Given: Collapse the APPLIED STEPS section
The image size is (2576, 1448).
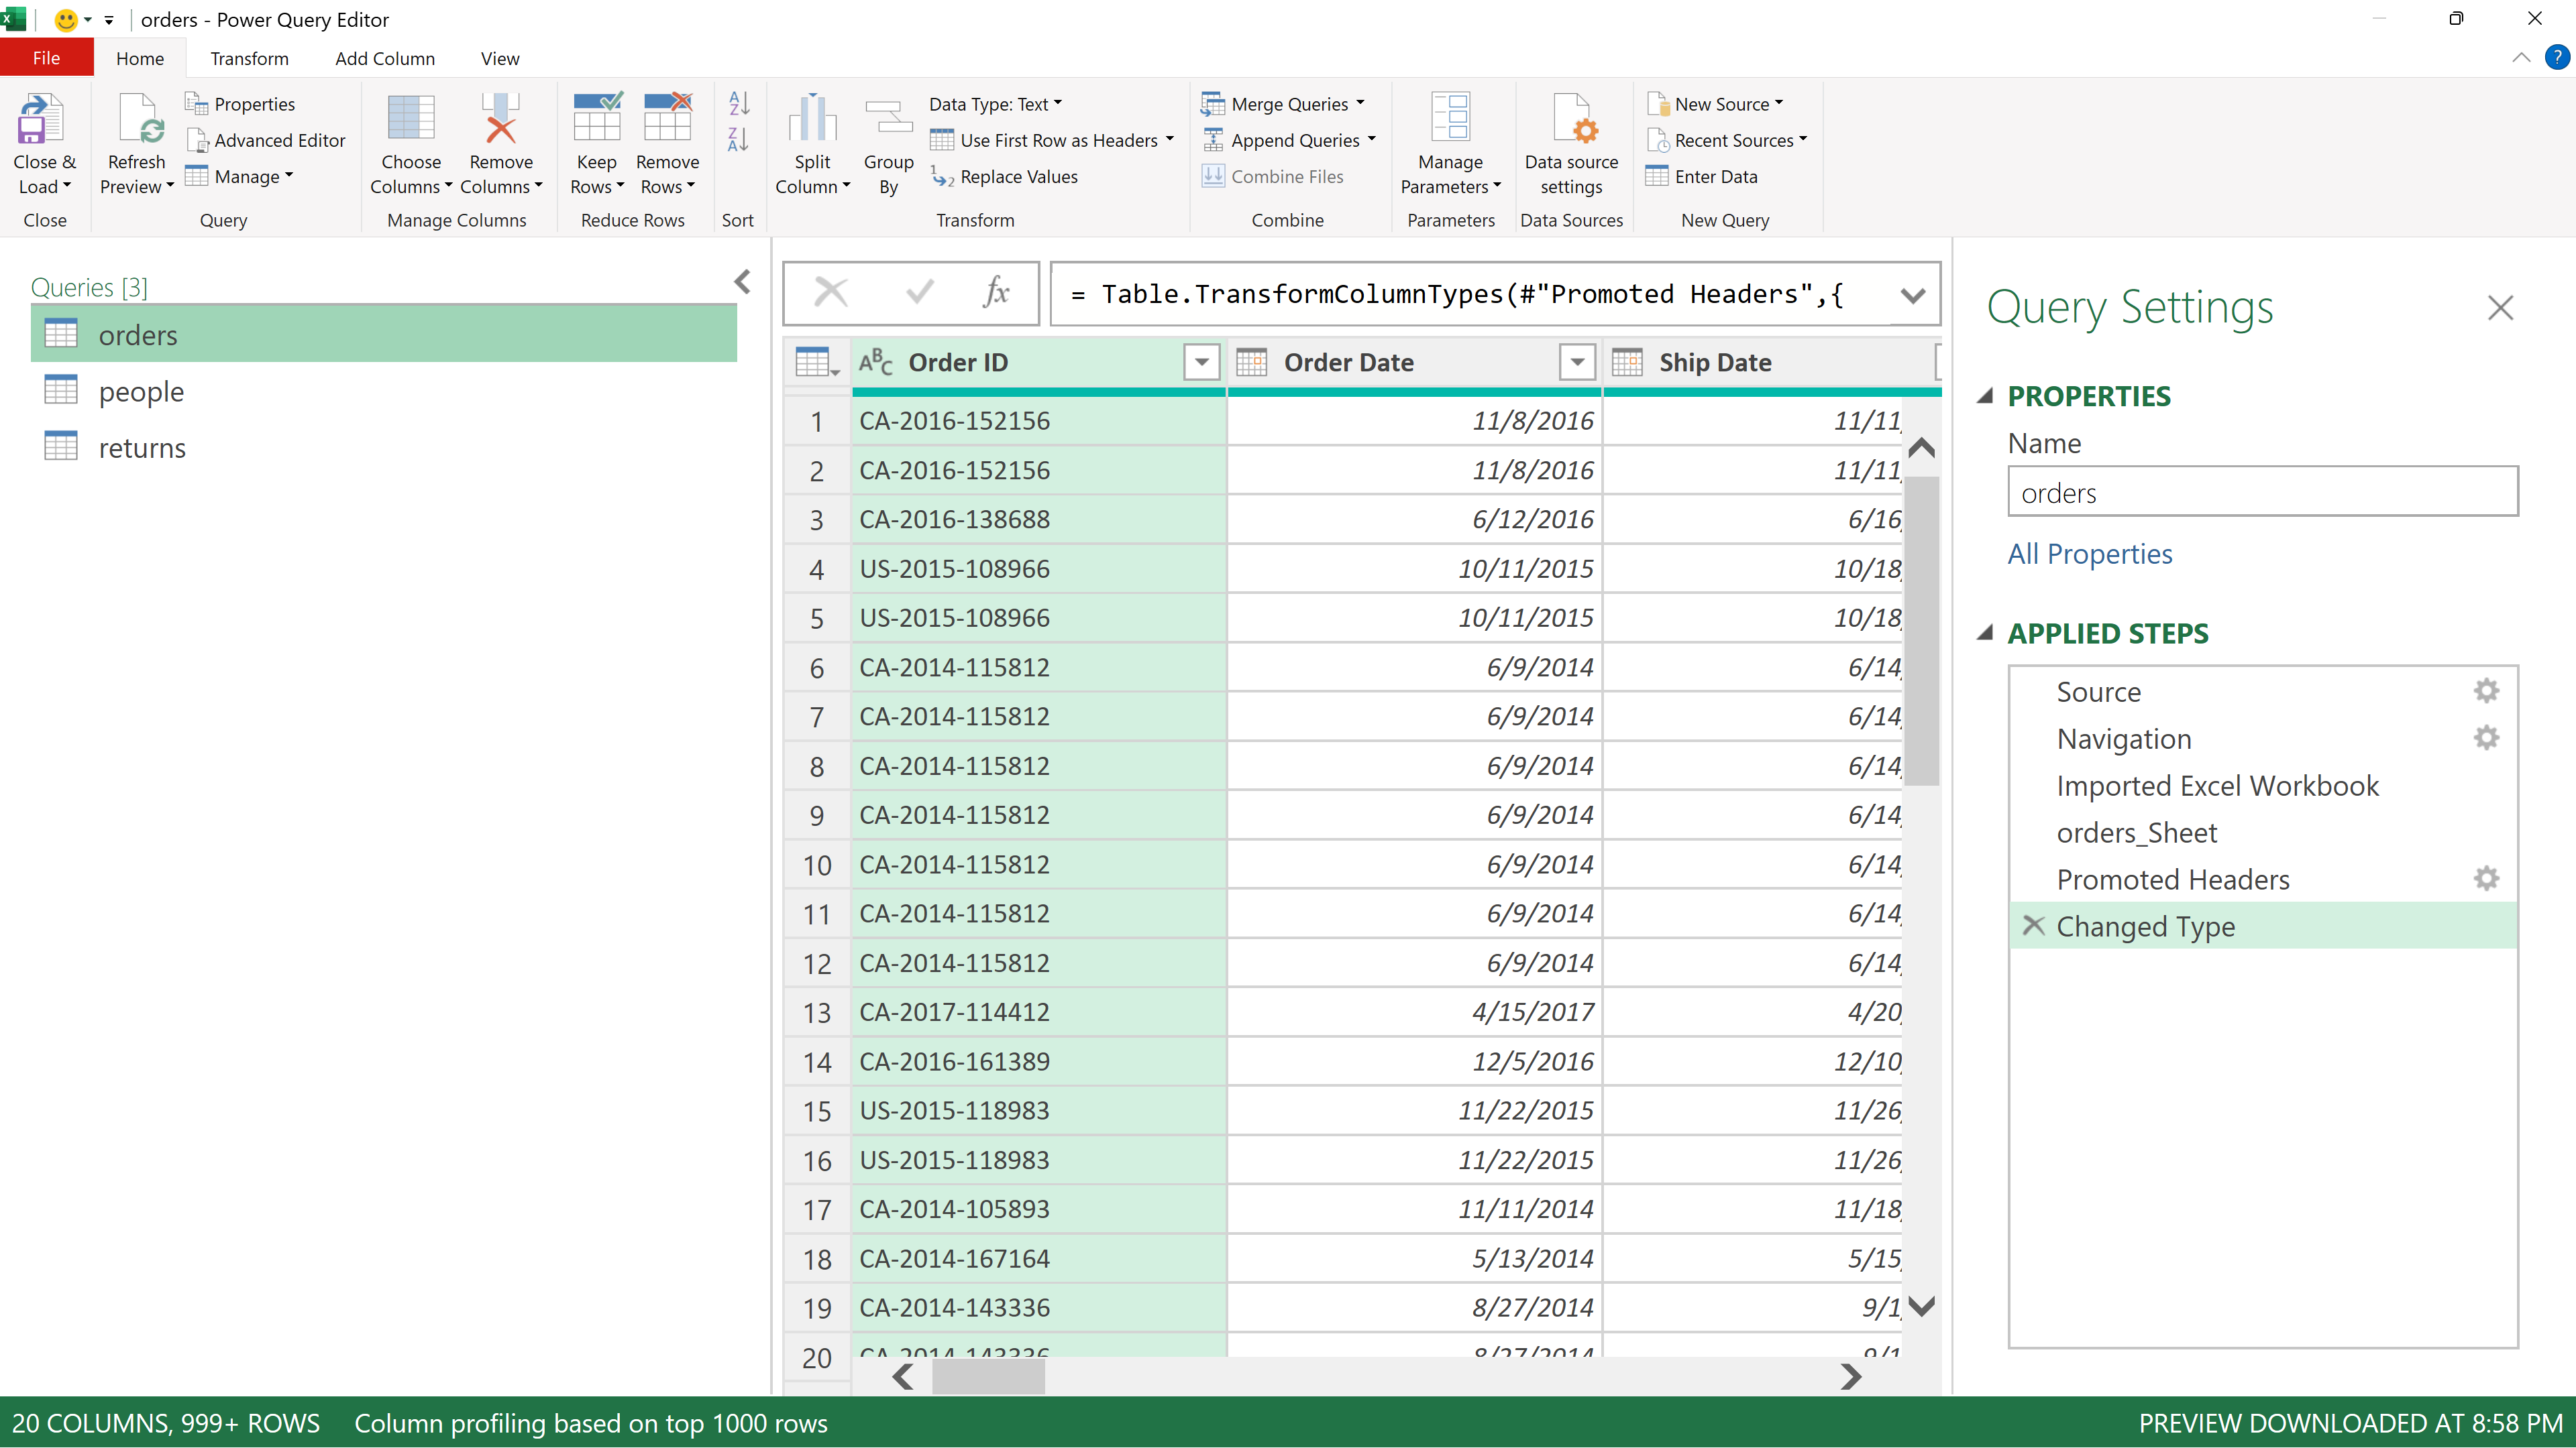Looking at the screenshot, I should pos(1986,633).
